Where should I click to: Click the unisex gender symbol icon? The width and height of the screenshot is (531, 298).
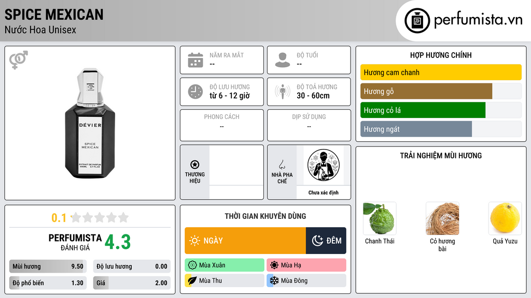point(19,60)
